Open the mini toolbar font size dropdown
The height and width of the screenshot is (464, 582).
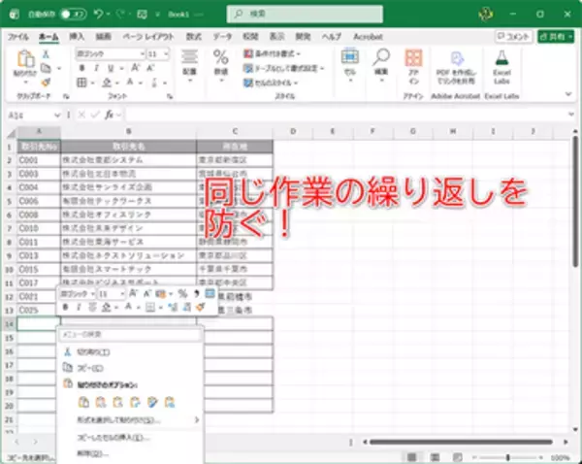coord(122,294)
